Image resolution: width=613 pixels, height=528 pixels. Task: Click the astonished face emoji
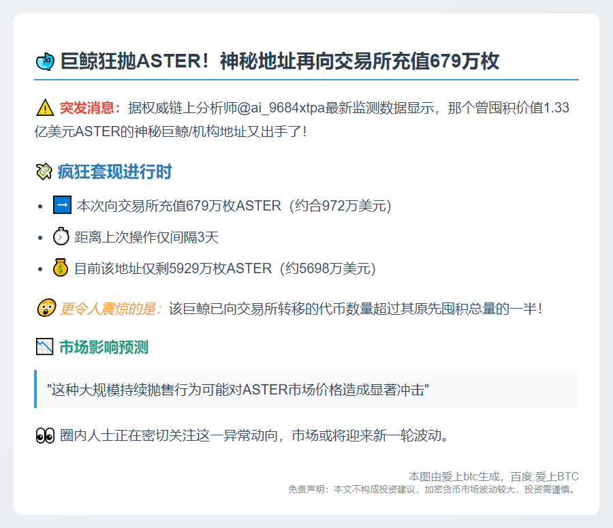pyautogui.click(x=45, y=309)
